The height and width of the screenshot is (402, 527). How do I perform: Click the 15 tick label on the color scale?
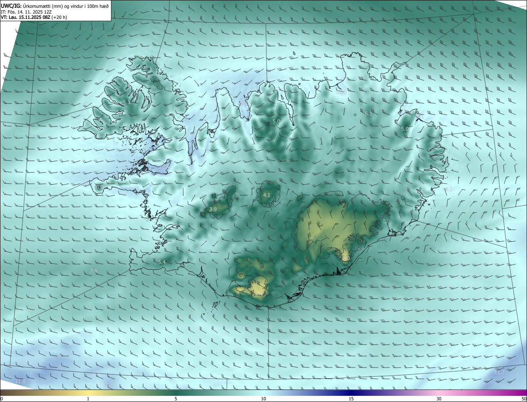(x=351, y=399)
